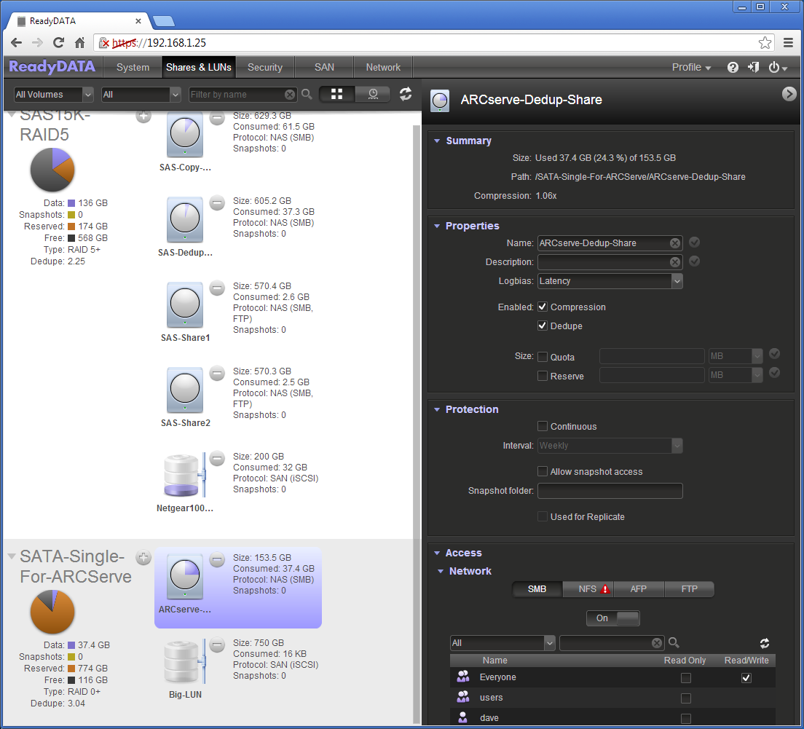
Task: Add new share to SATA-Single-For-ARCServe volume
Action: [143, 557]
